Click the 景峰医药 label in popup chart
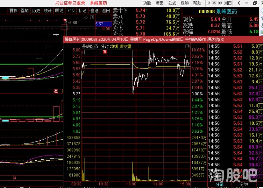Image resolution: width=263 pixels, height=188 pixels. click(90, 47)
